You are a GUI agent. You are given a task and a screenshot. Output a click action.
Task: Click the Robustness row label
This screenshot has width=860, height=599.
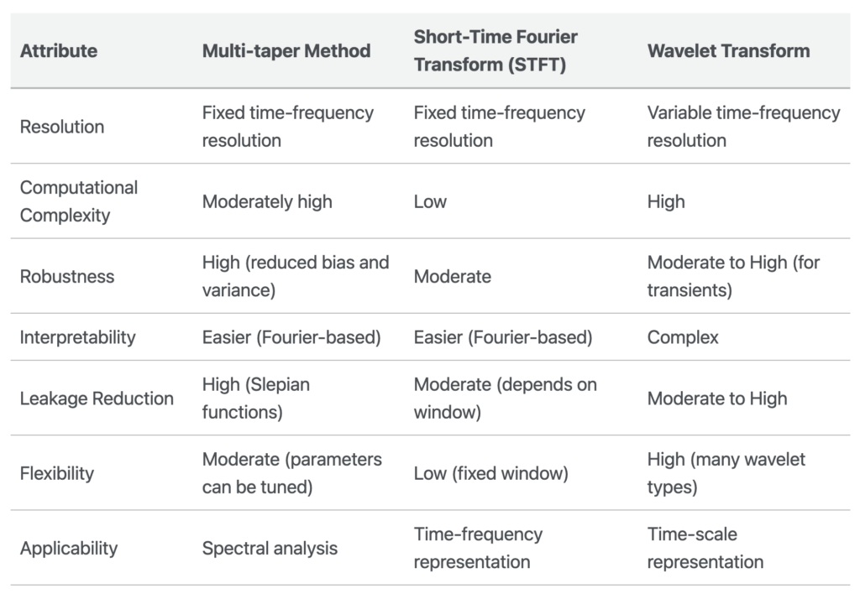[x=67, y=276]
